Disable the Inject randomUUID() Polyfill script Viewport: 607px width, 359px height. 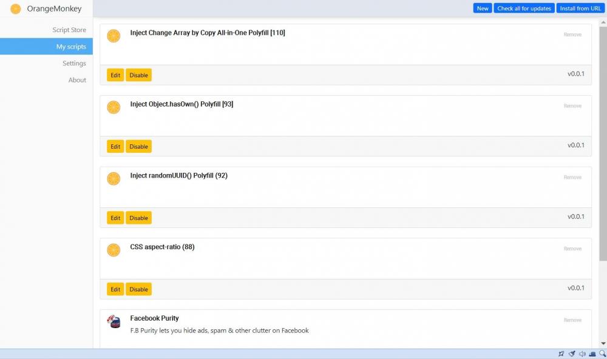[x=138, y=218]
